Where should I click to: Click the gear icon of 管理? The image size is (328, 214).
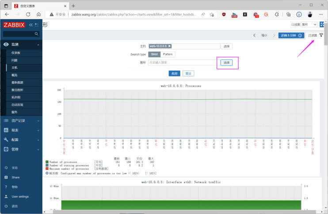point(6,149)
